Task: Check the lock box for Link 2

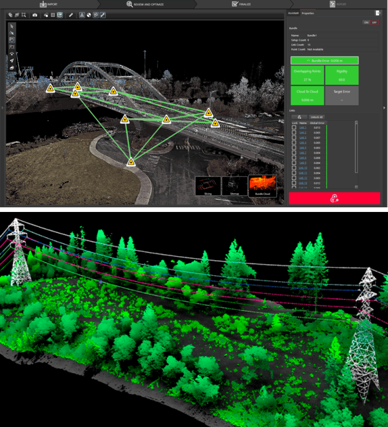Action: (294, 132)
